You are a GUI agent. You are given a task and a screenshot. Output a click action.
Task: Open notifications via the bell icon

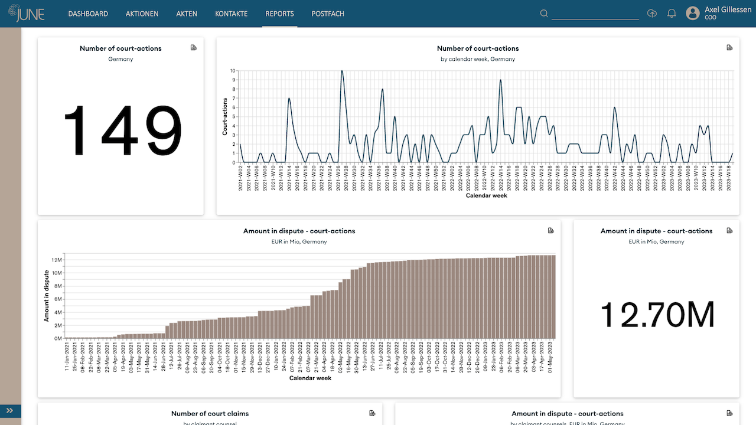(x=672, y=14)
